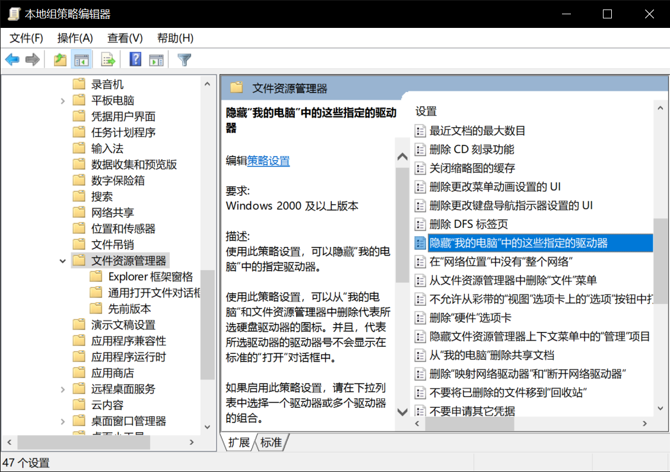Click description pane scroll down arrow

402,412
